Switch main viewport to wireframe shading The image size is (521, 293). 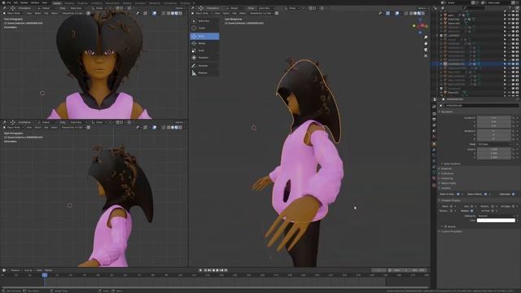pyautogui.click(x=411, y=13)
